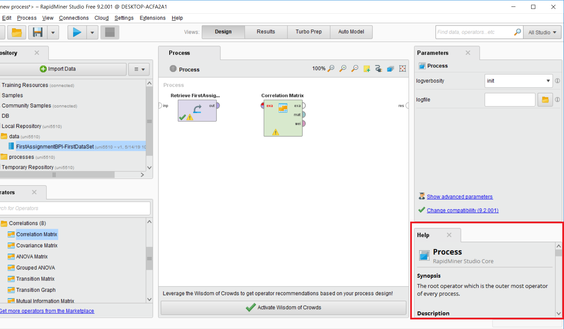Open the Turbo Prep view

coord(309,32)
